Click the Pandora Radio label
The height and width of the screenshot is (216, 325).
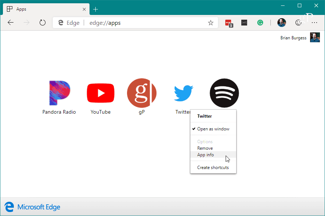point(59,112)
